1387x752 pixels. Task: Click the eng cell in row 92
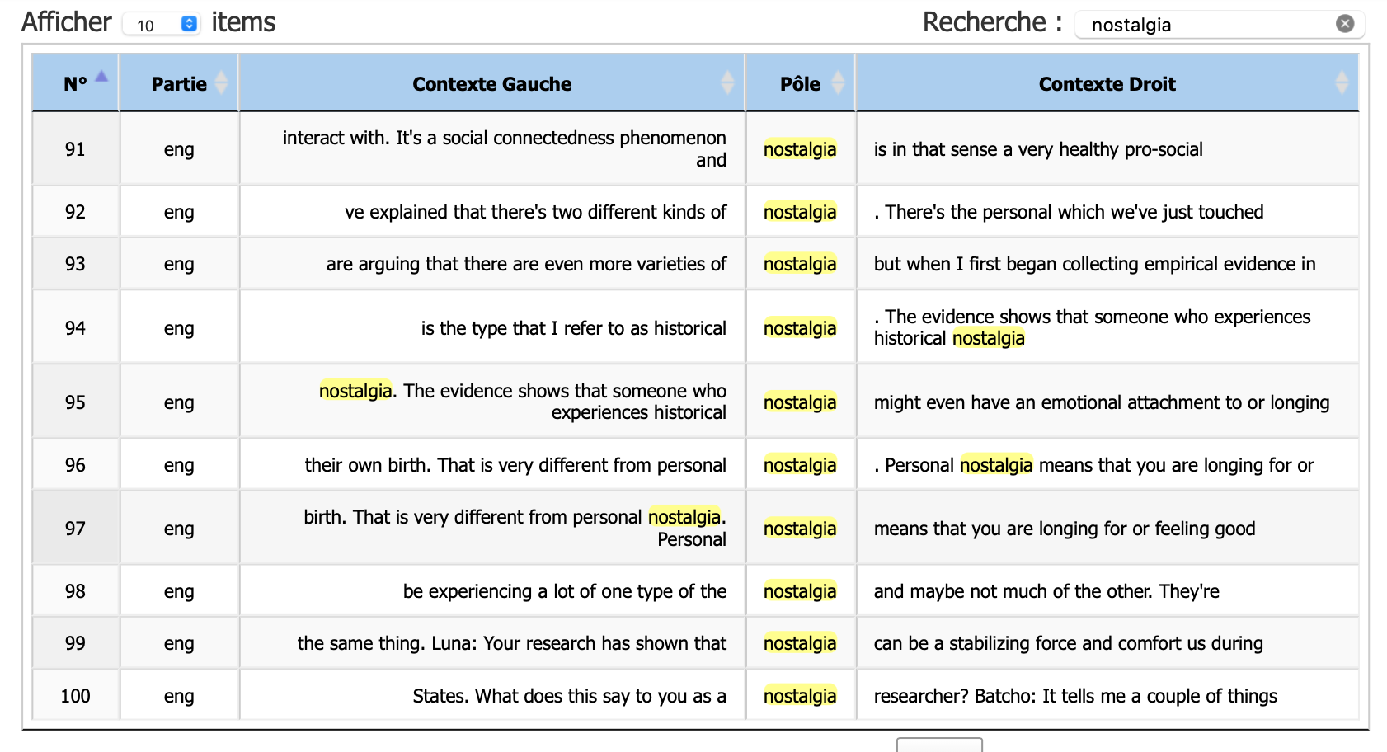[x=179, y=212]
